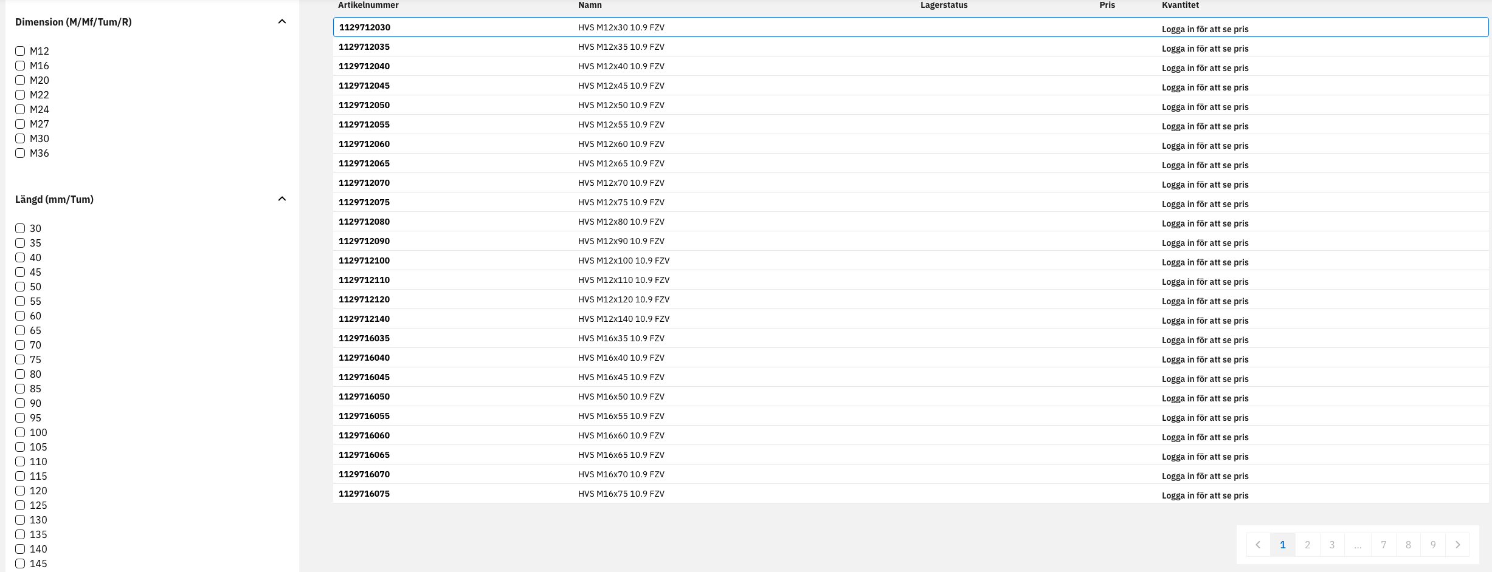This screenshot has width=1492, height=572.
Task: Enable the M24 dimension filter
Action: 20,109
